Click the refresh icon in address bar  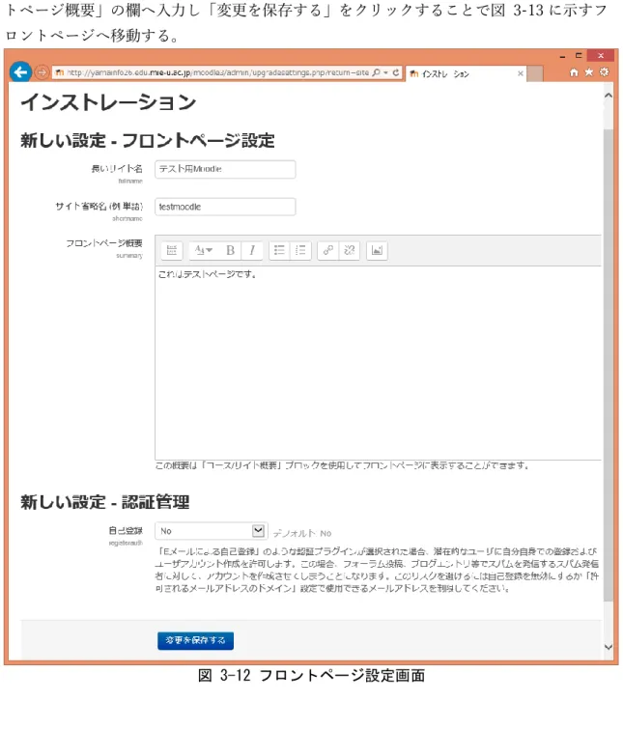pos(396,72)
